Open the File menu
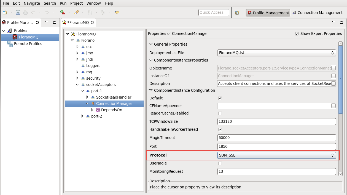 6,3
